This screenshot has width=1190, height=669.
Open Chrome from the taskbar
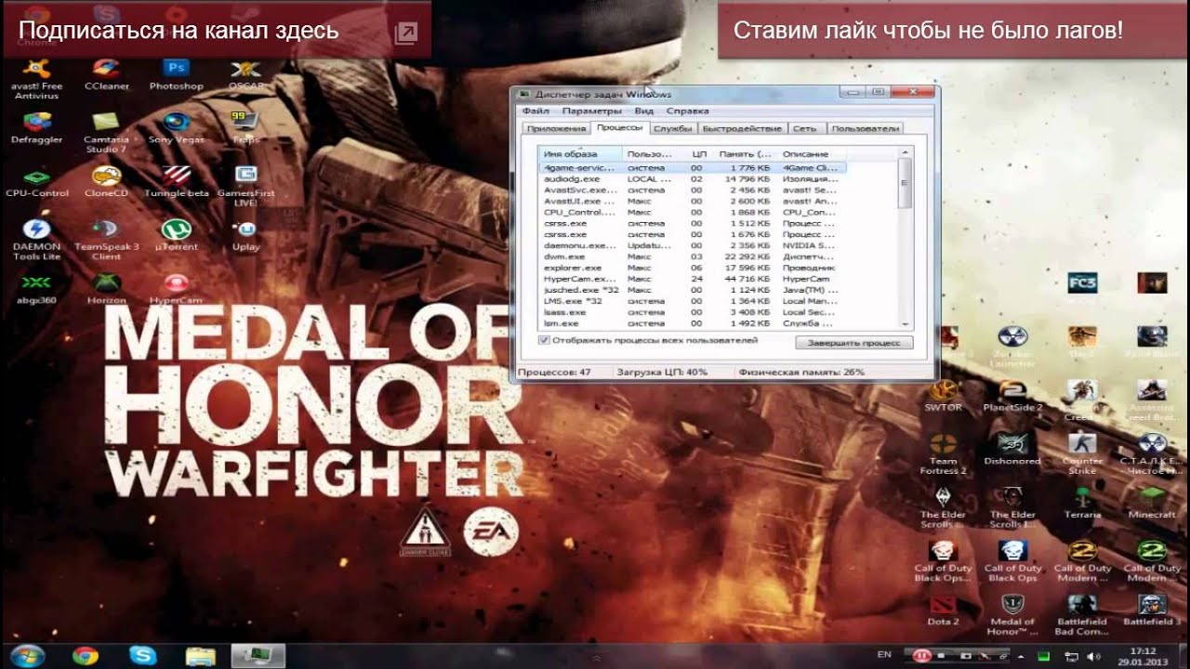point(86,655)
